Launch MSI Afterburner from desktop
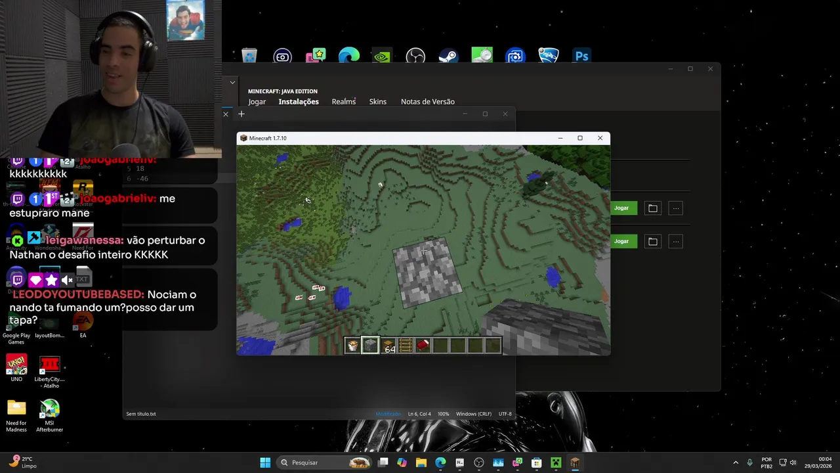 click(50, 416)
